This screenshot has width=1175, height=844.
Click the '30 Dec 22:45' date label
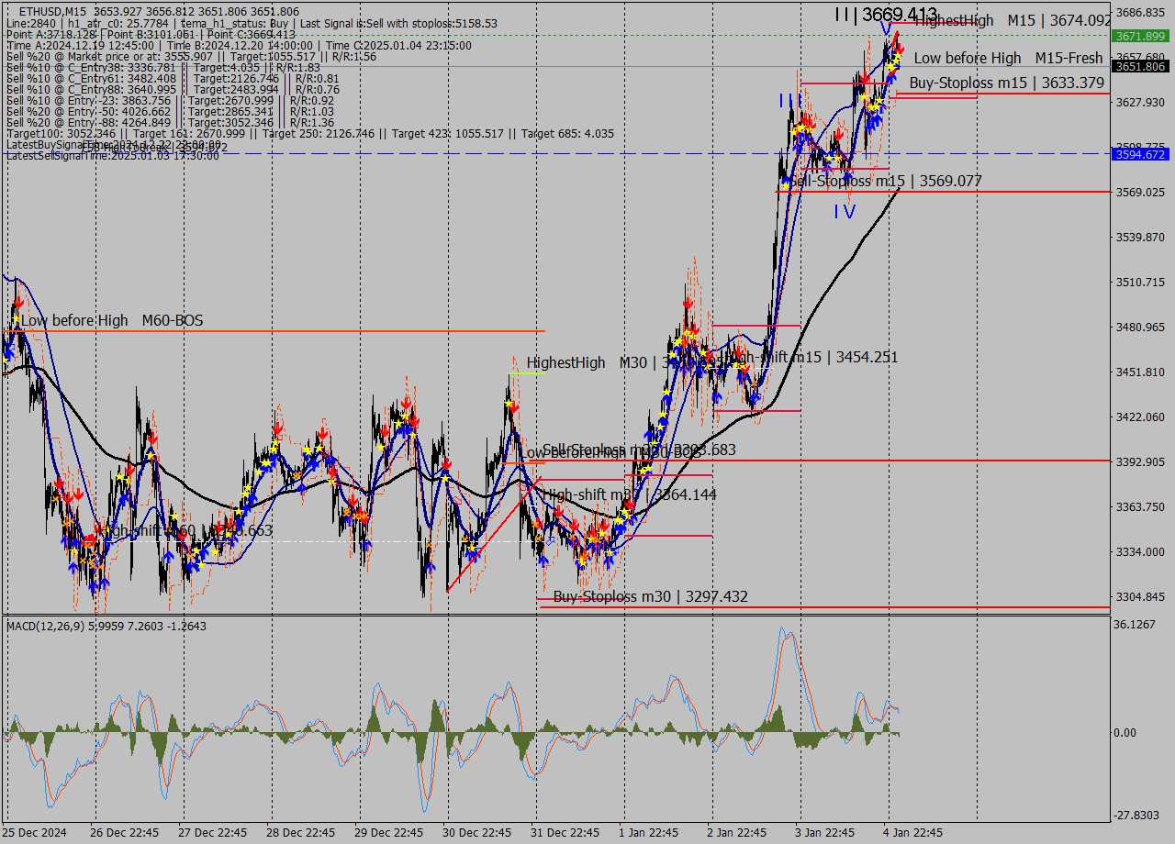click(477, 832)
